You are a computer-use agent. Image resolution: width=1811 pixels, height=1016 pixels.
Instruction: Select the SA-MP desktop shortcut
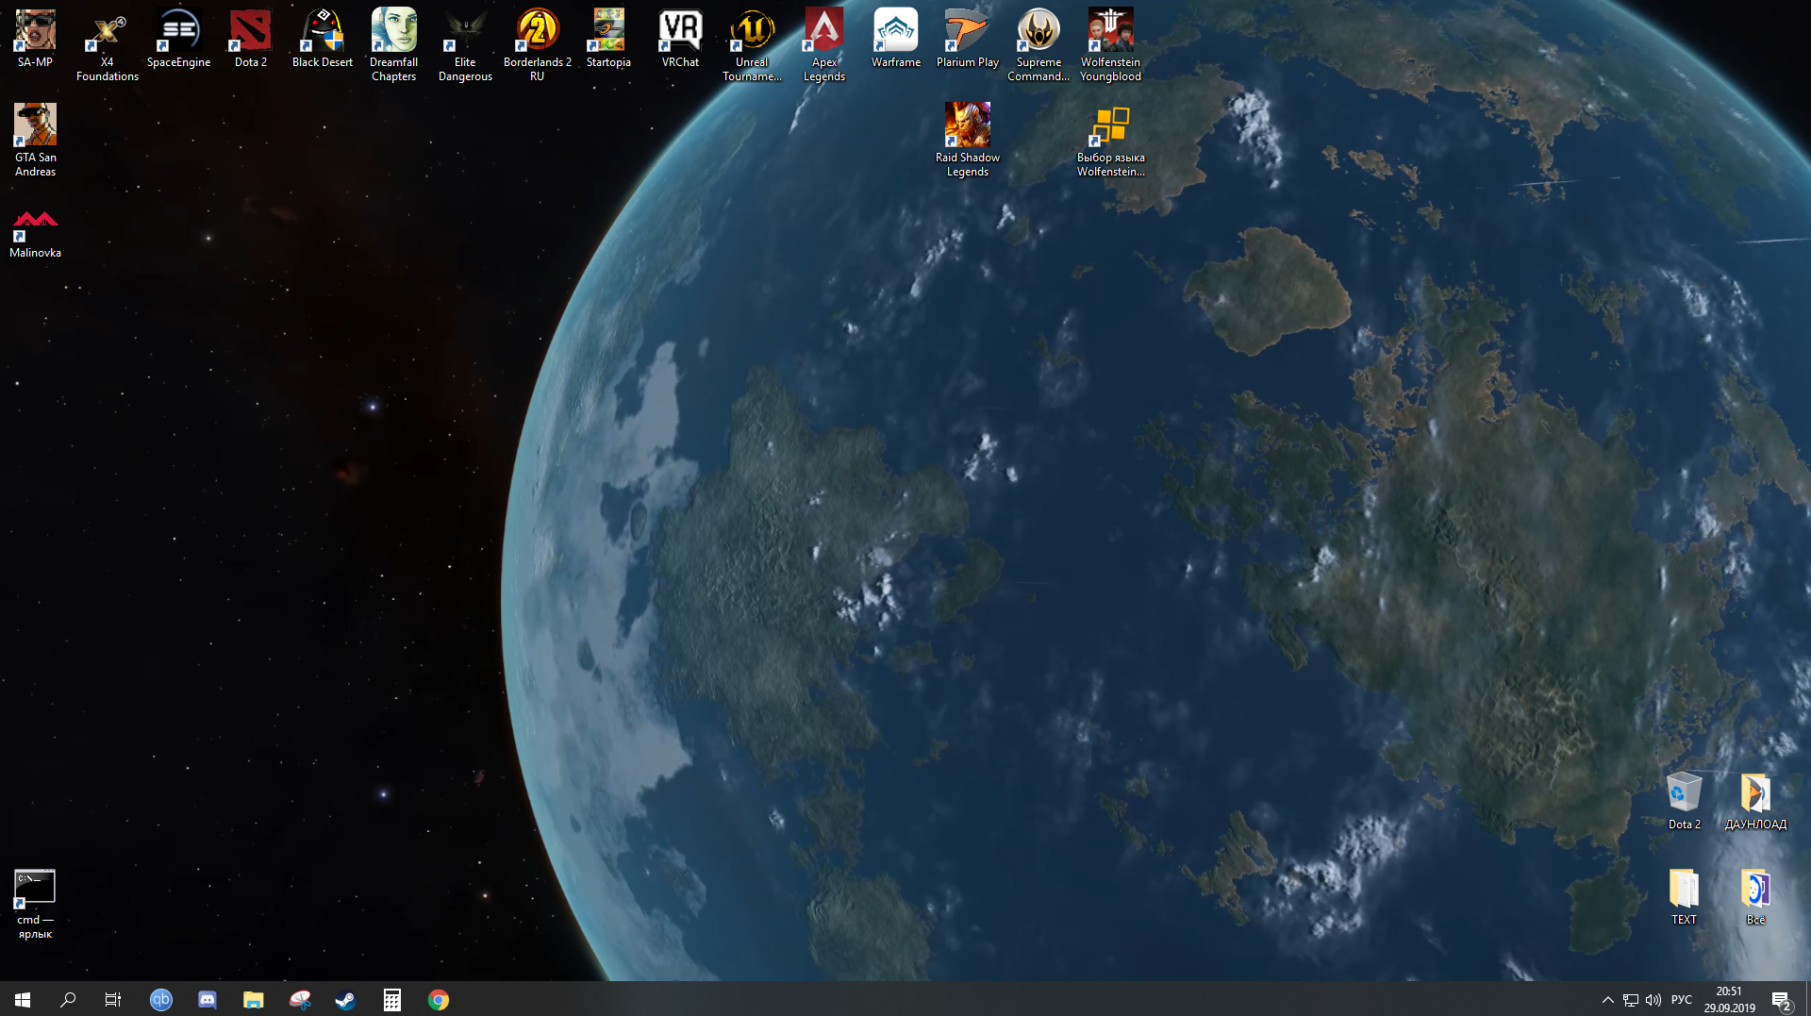[35, 39]
